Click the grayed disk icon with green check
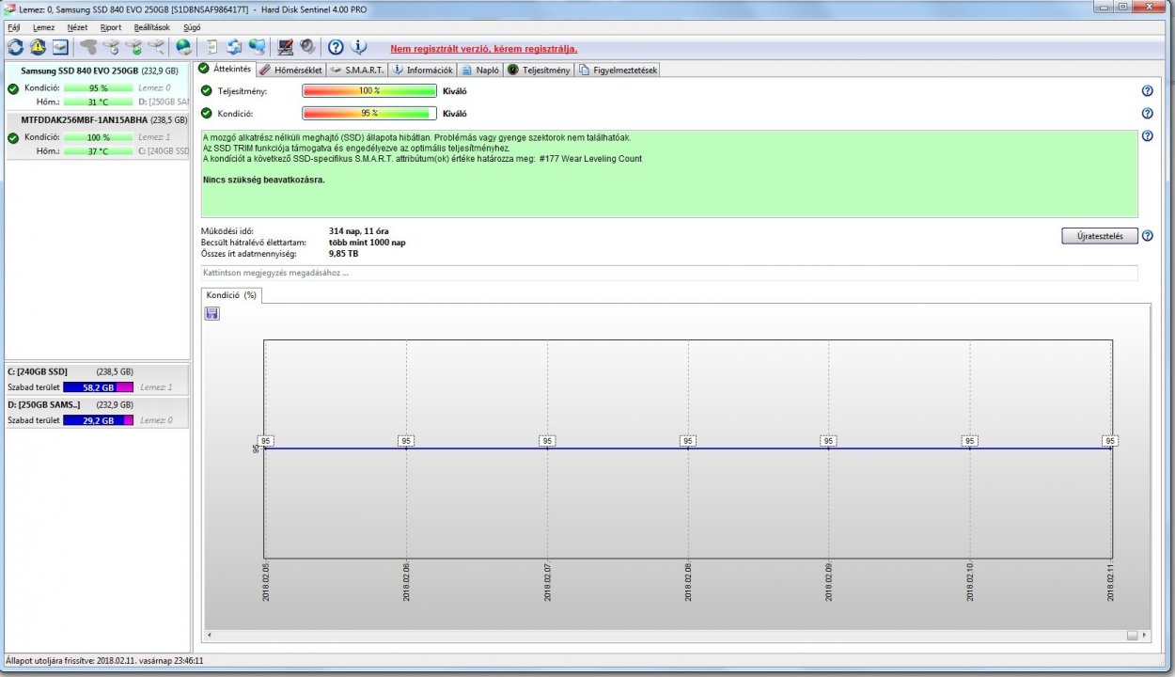This screenshot has height=677, width=1175. (133, 47)
